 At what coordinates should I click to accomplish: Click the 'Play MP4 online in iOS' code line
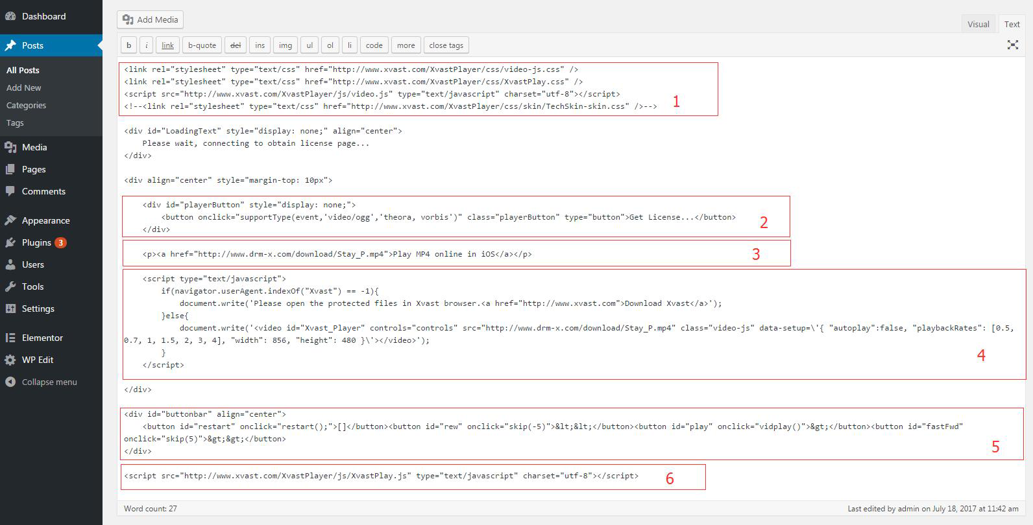[x=337, y=254]
